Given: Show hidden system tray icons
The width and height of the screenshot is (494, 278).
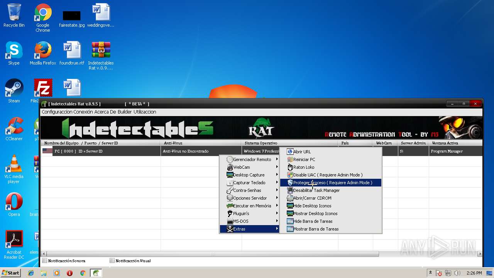Looking at the screenshot, I should pos(430,273).
